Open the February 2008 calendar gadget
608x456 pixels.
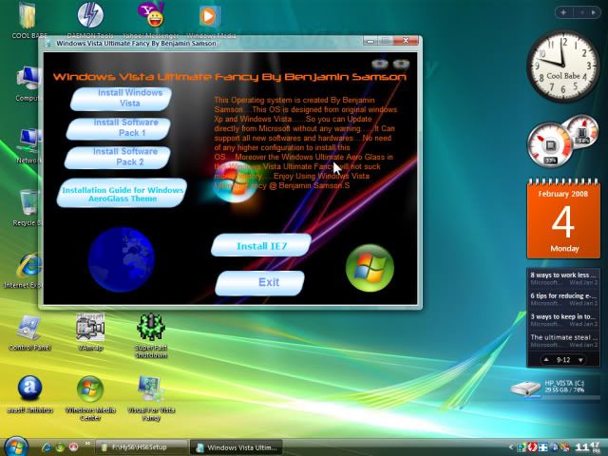[563, 218]
